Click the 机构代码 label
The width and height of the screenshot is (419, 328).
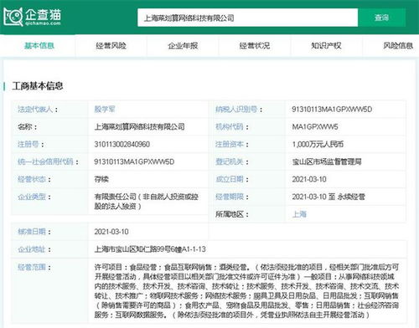(232, 126)
